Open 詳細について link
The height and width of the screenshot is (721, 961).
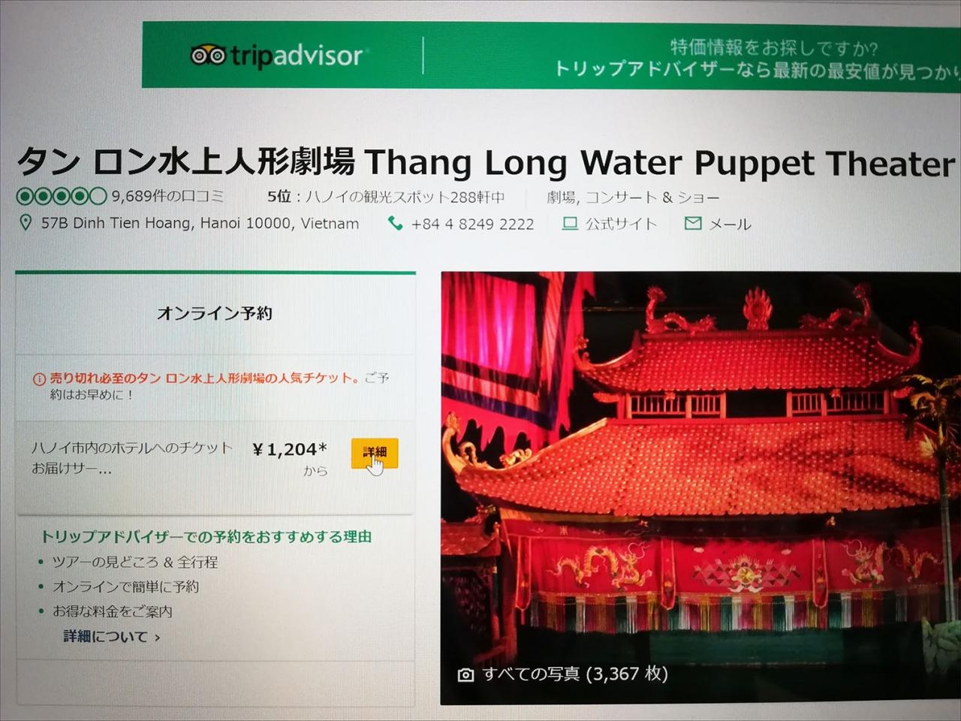pyautogui.click(x=106, y=637)
